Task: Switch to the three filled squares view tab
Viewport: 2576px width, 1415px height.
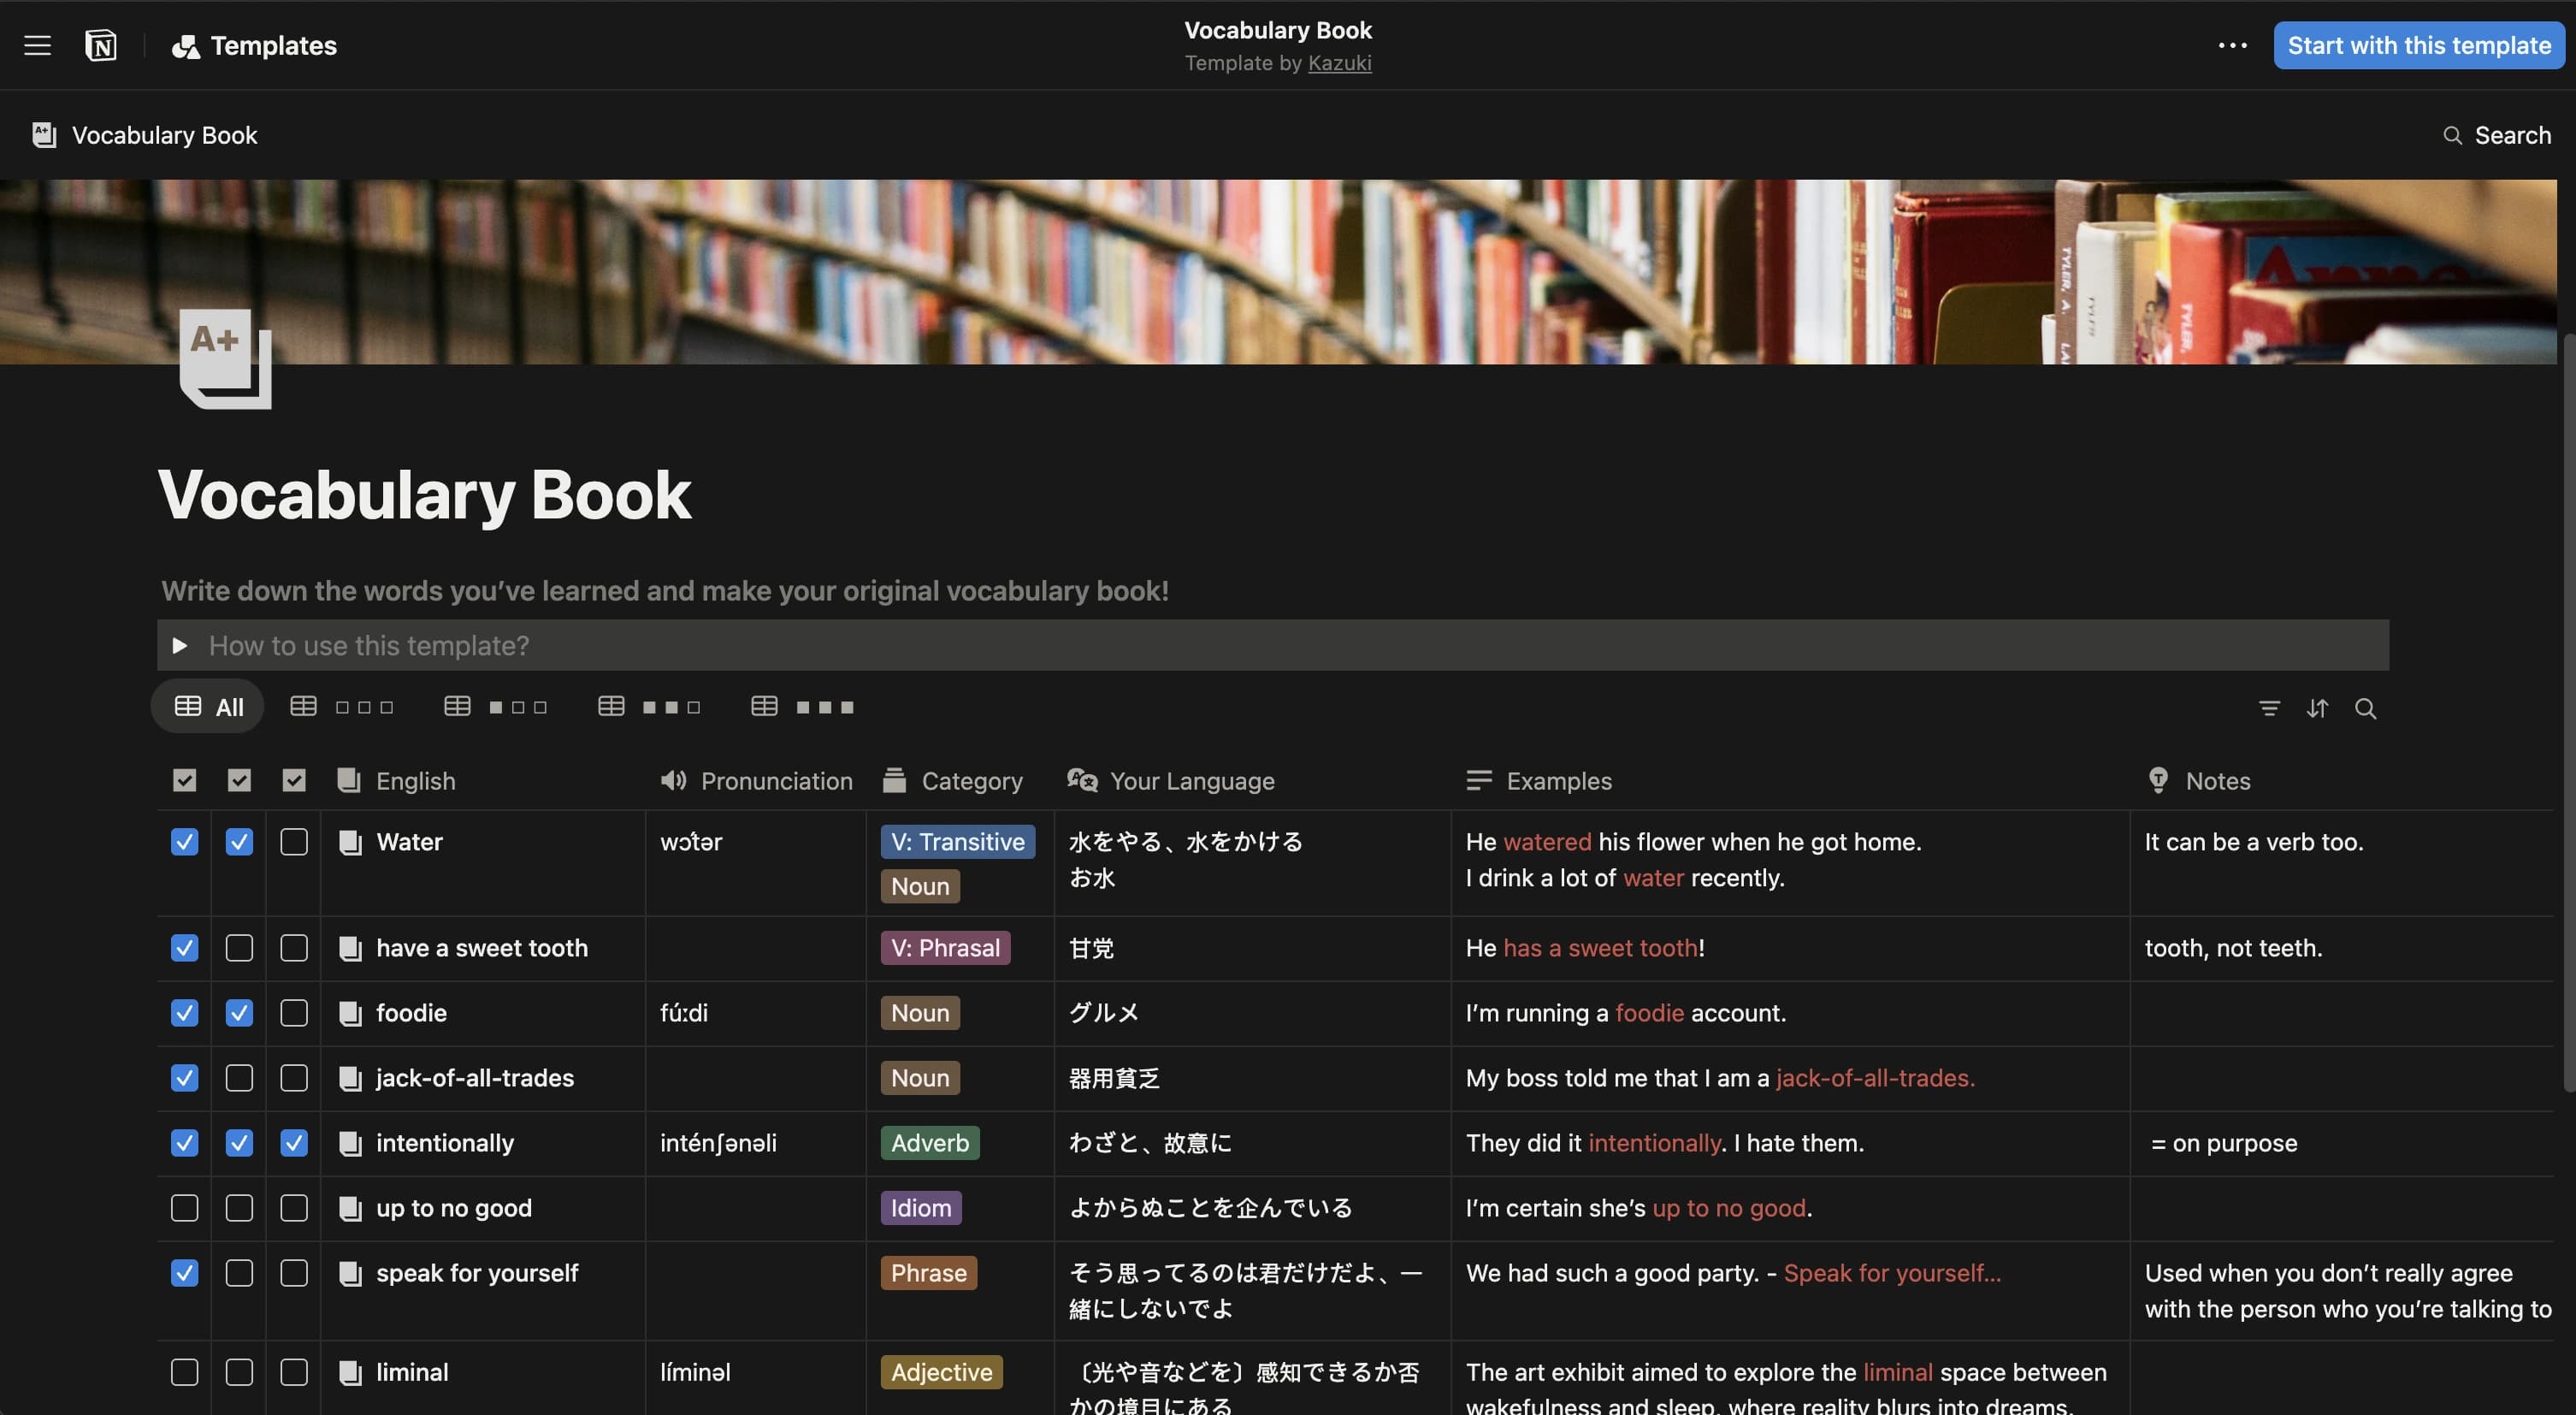Action: tap(805, 707)
